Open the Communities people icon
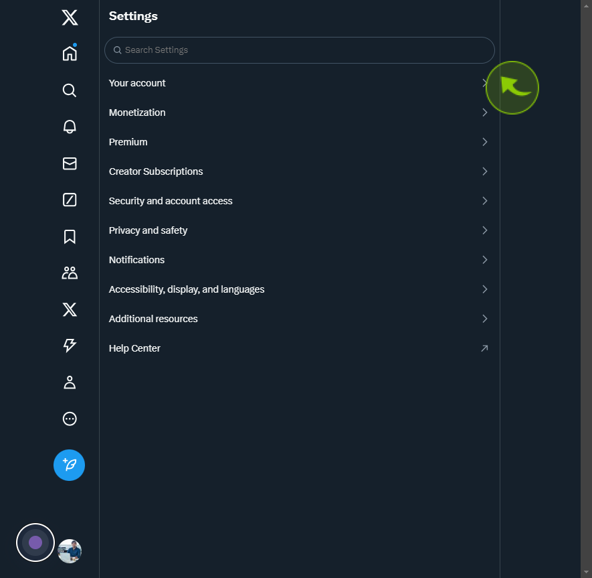This screenshot has width=592, height=578. pos(70,273)
